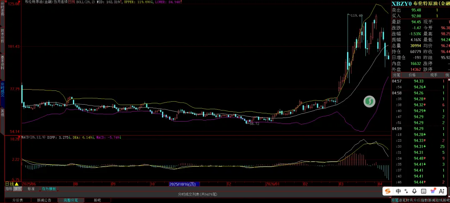Open the 股吧 bottom-left tab
This screenshot has height=203, width=450.
coord(97,200)
